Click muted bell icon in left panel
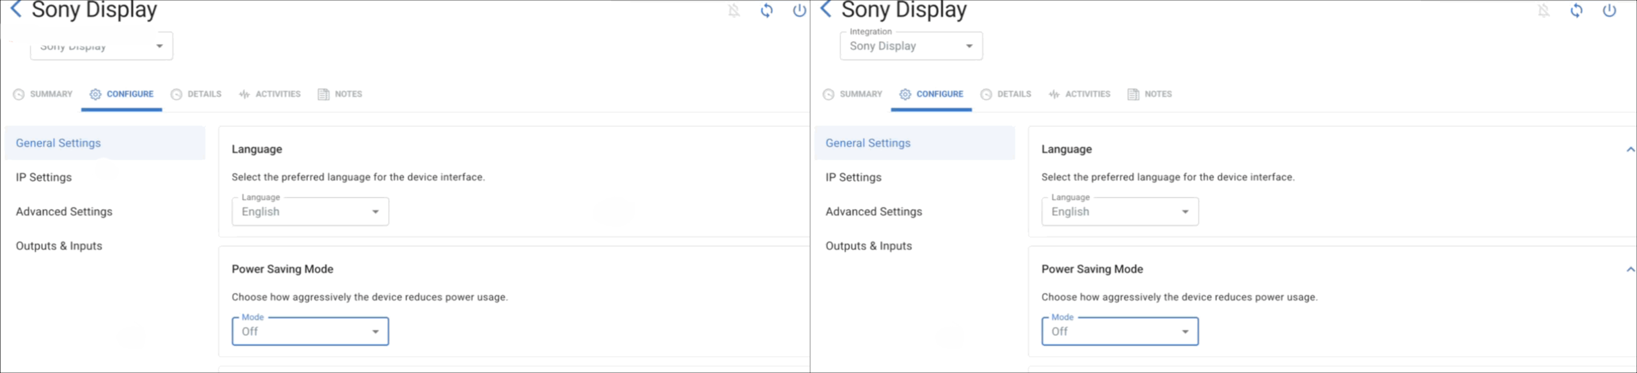1637x373 pixels. click(734, 10)
